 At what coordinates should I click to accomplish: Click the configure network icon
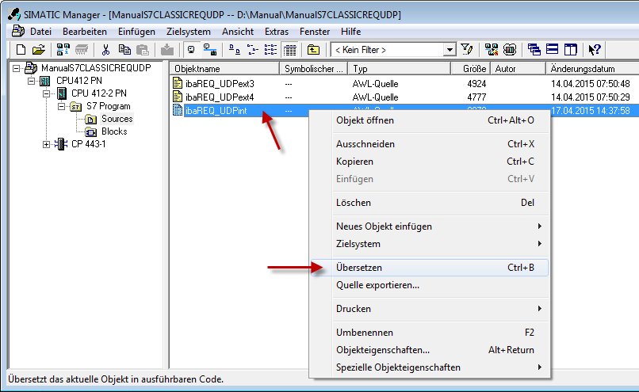click(x=491, y=50)
